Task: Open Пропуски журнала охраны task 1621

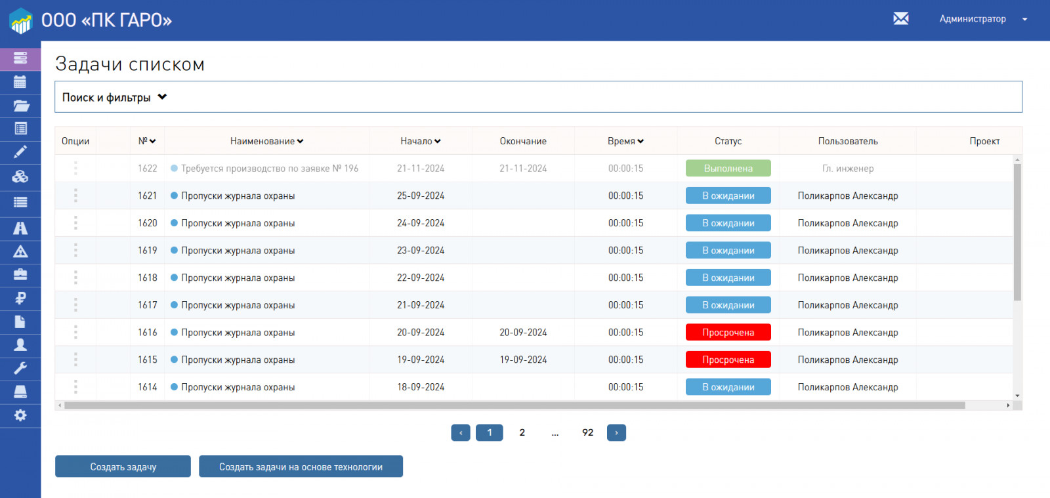Action: coord(238,196)
